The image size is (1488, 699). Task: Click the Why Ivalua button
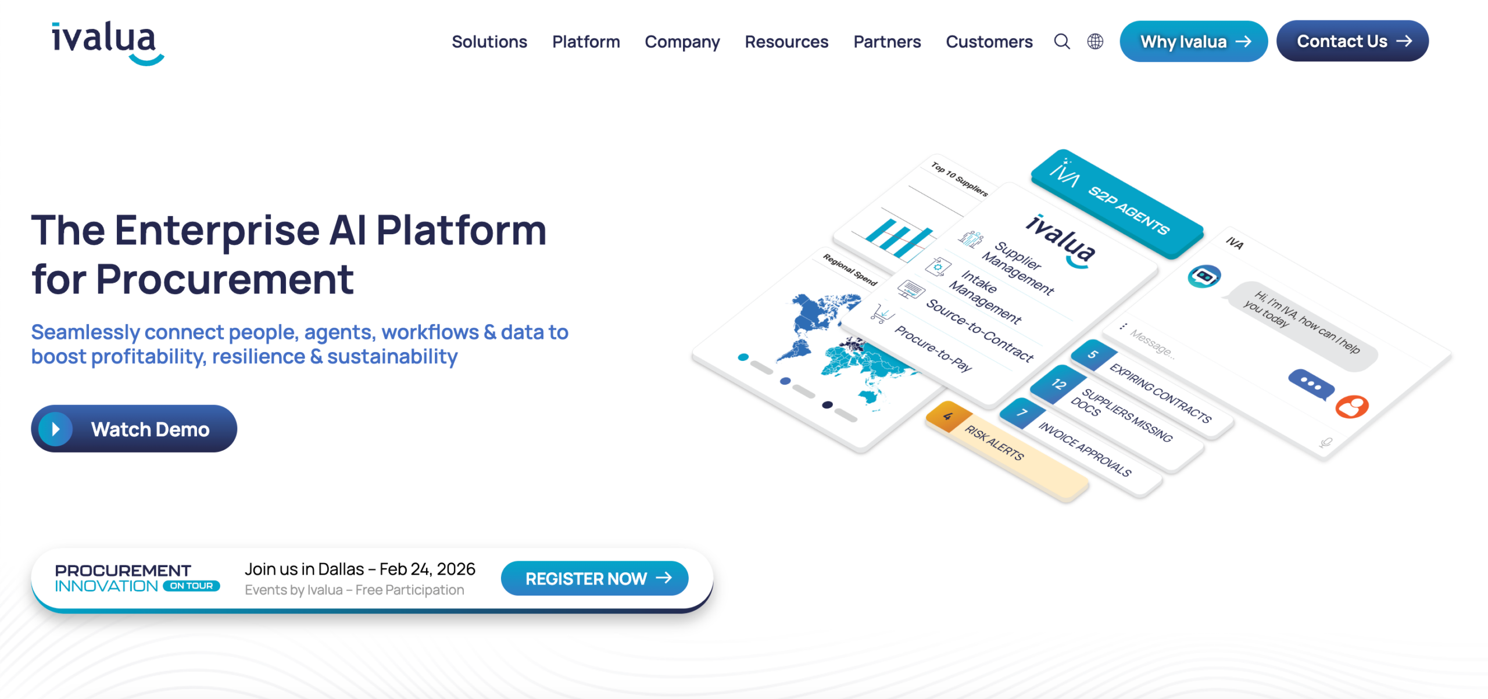(1193, 41)
